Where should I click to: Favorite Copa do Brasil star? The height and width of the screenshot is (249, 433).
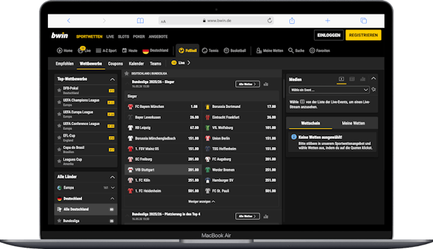(x=59, y=149)
